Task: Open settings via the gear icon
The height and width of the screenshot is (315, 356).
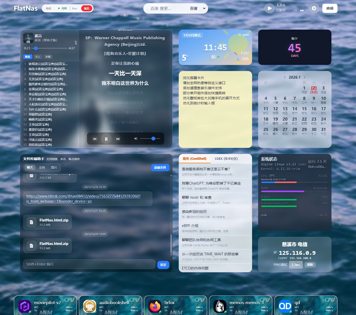Action: pyautogui.click(x=314, y=8)
